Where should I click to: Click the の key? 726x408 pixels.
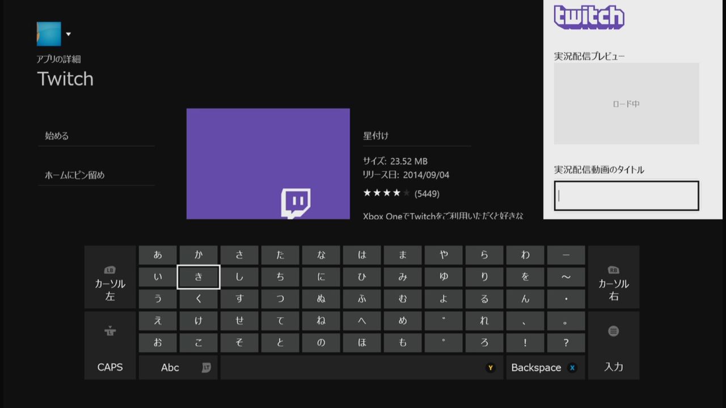(321, 343)
